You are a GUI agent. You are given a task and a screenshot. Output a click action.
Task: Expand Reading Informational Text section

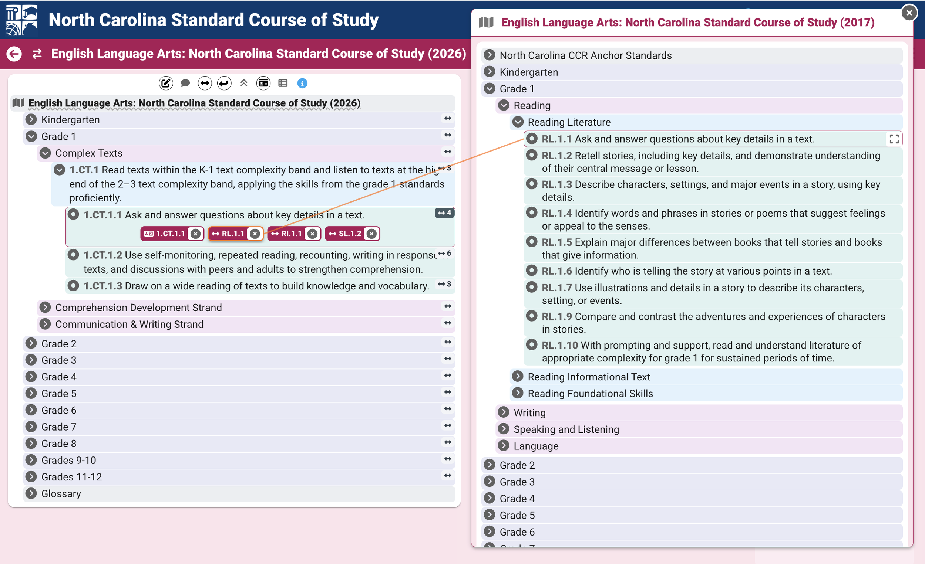tap(518, 376)
